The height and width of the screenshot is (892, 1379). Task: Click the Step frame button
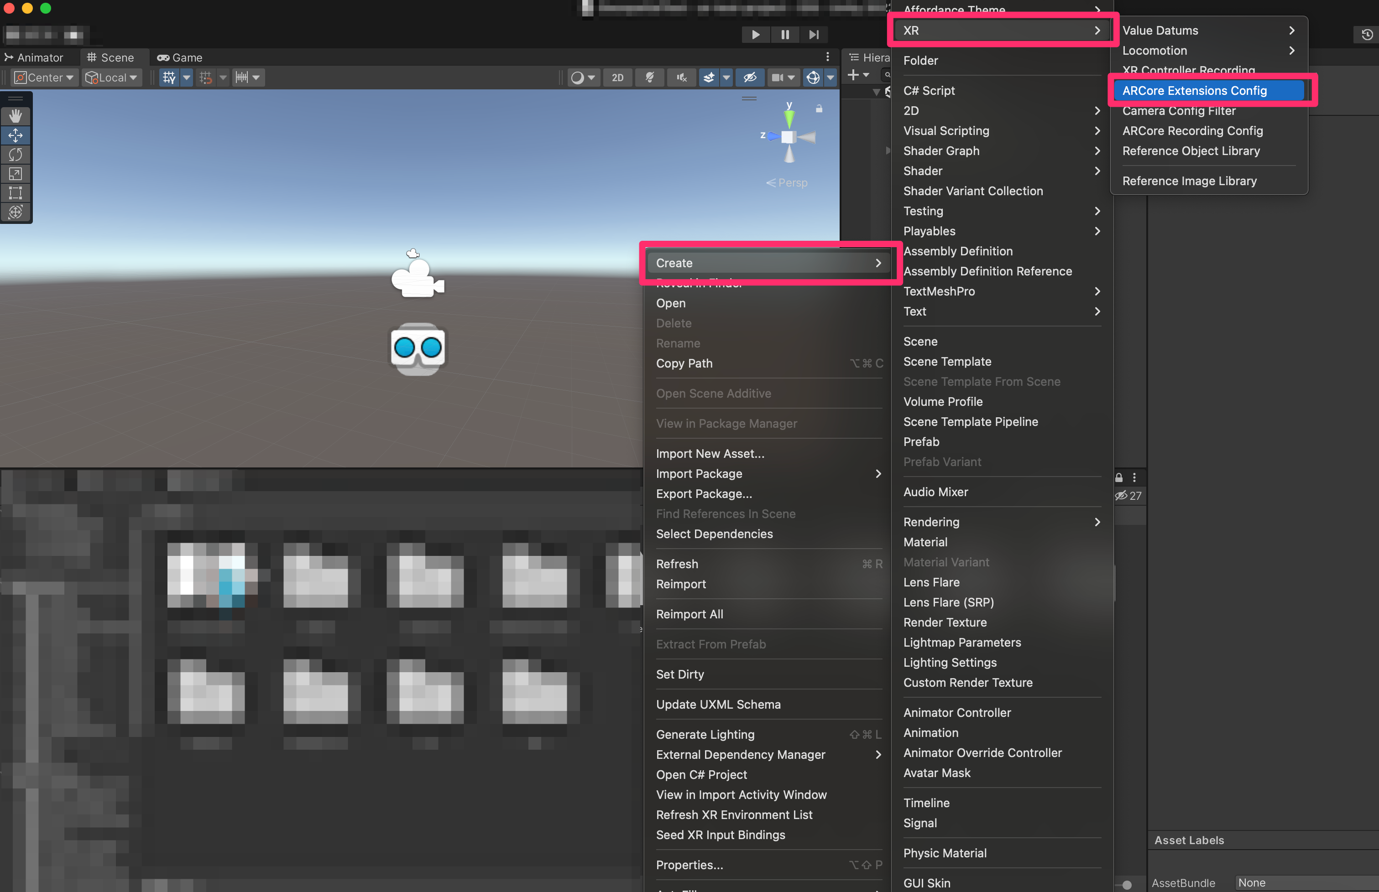pyautogui.click(x=814, y=35)
